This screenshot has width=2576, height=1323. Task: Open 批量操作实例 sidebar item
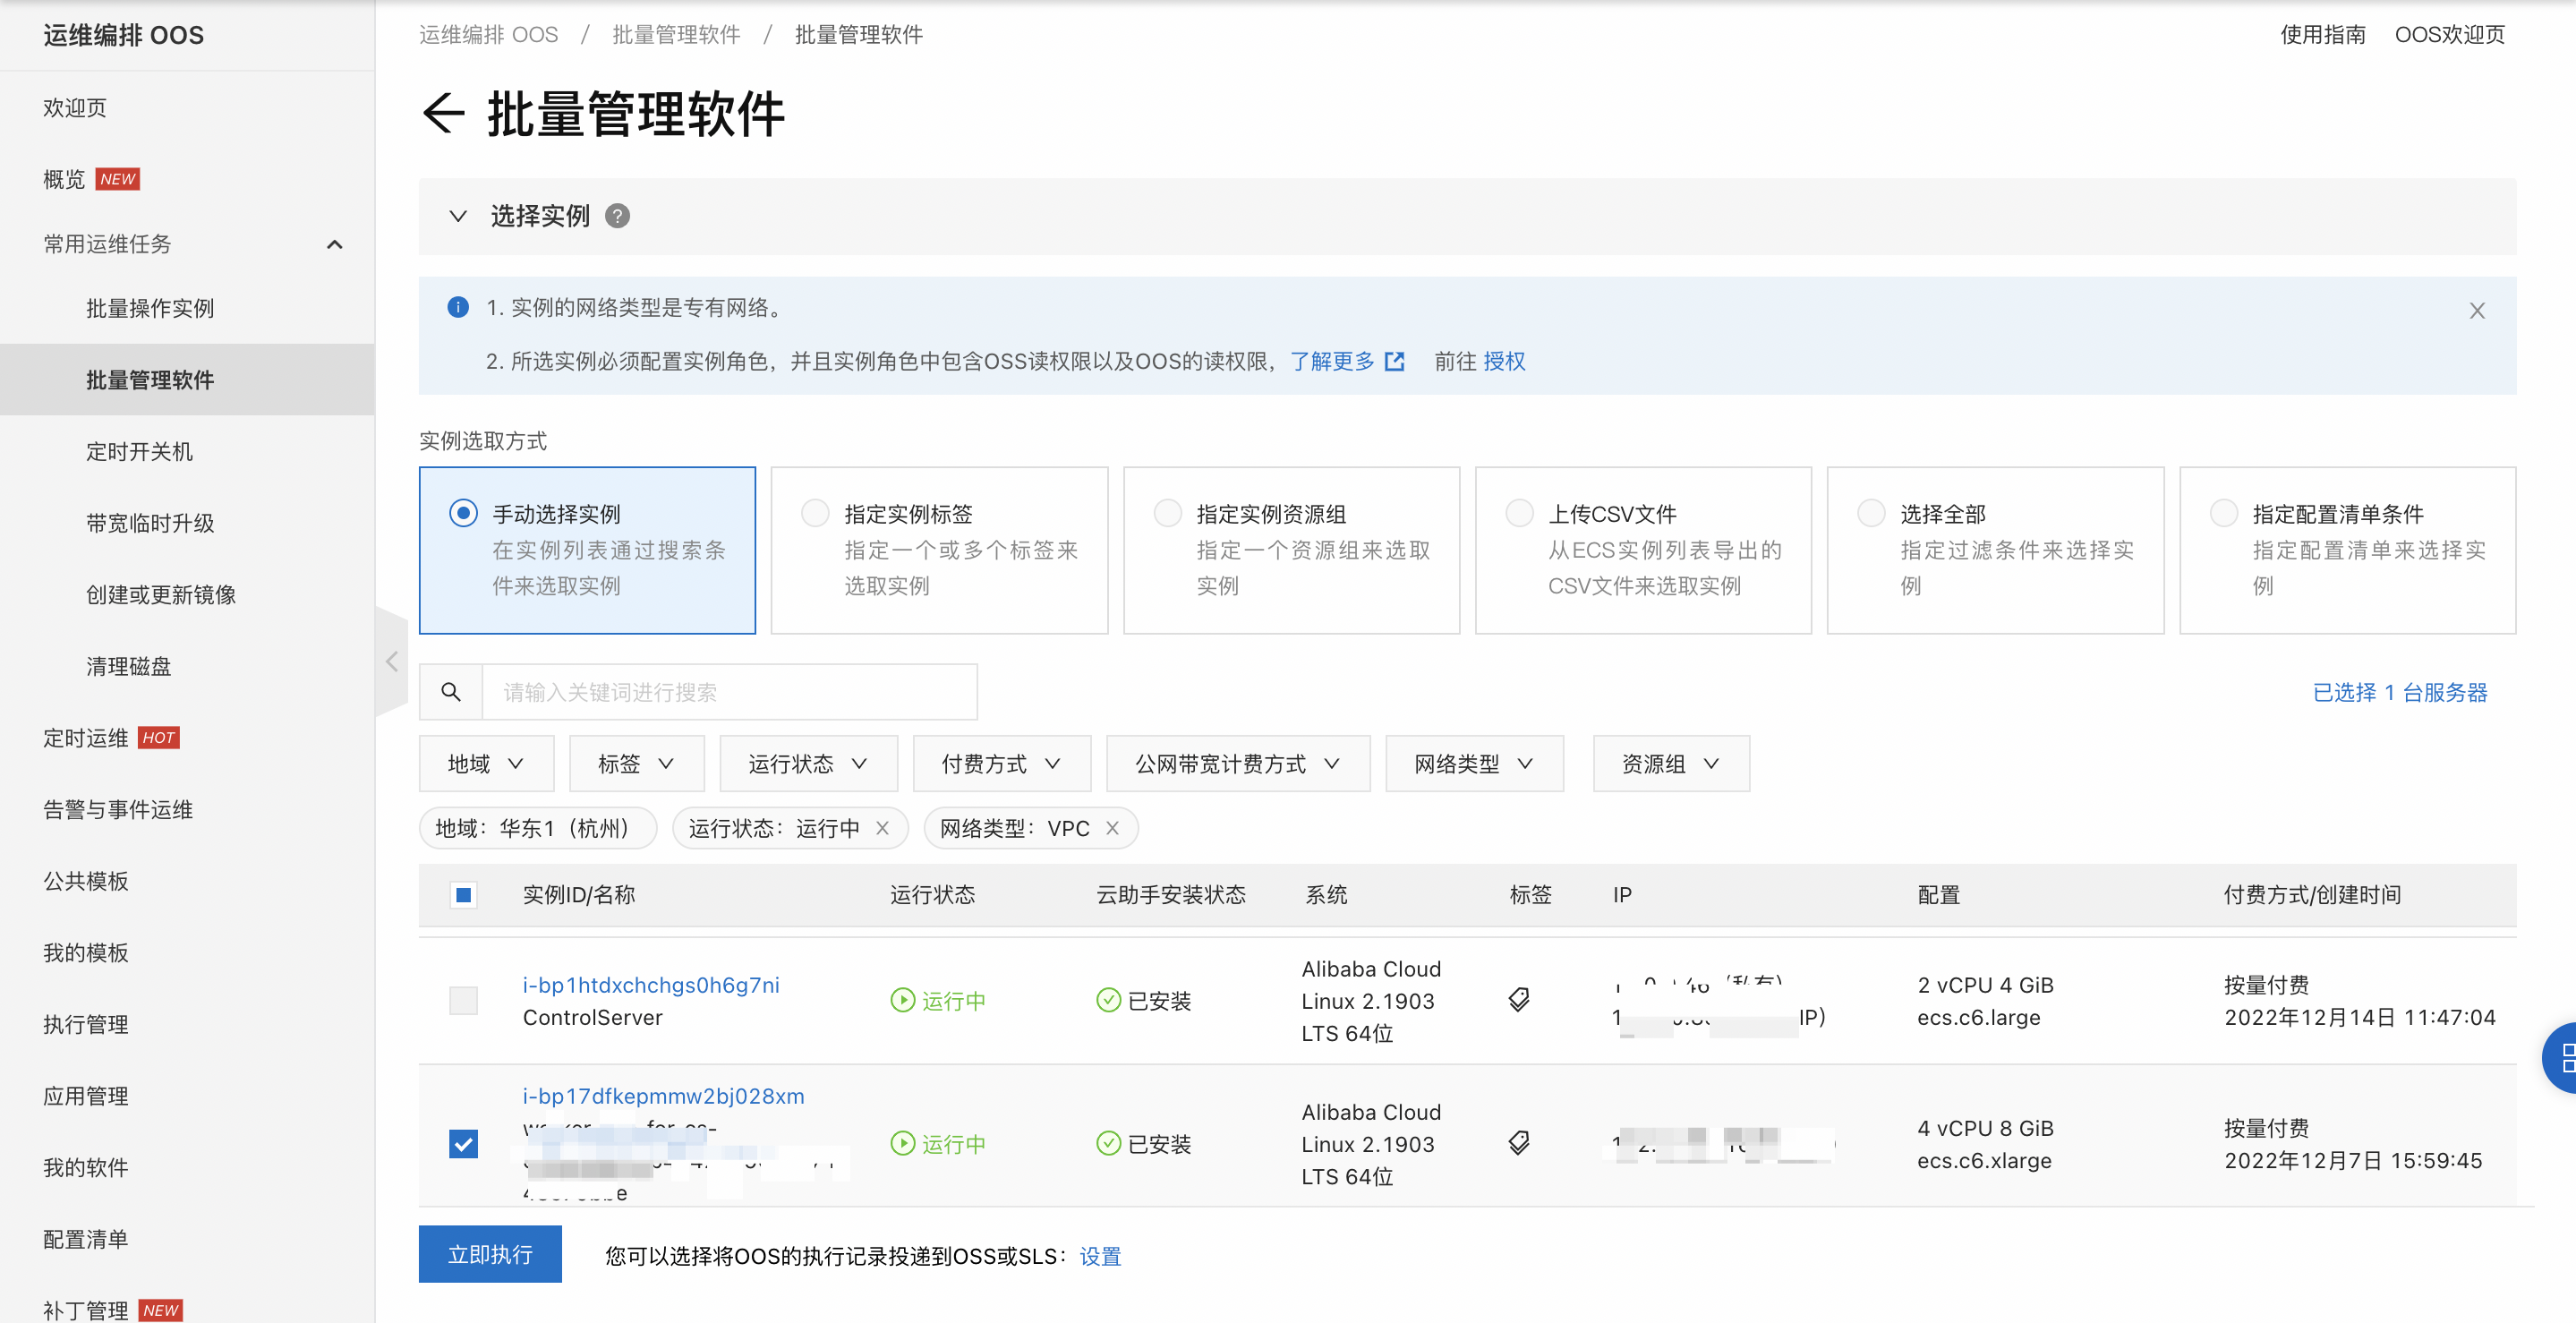pyautogui.click(x=150, y=308)
